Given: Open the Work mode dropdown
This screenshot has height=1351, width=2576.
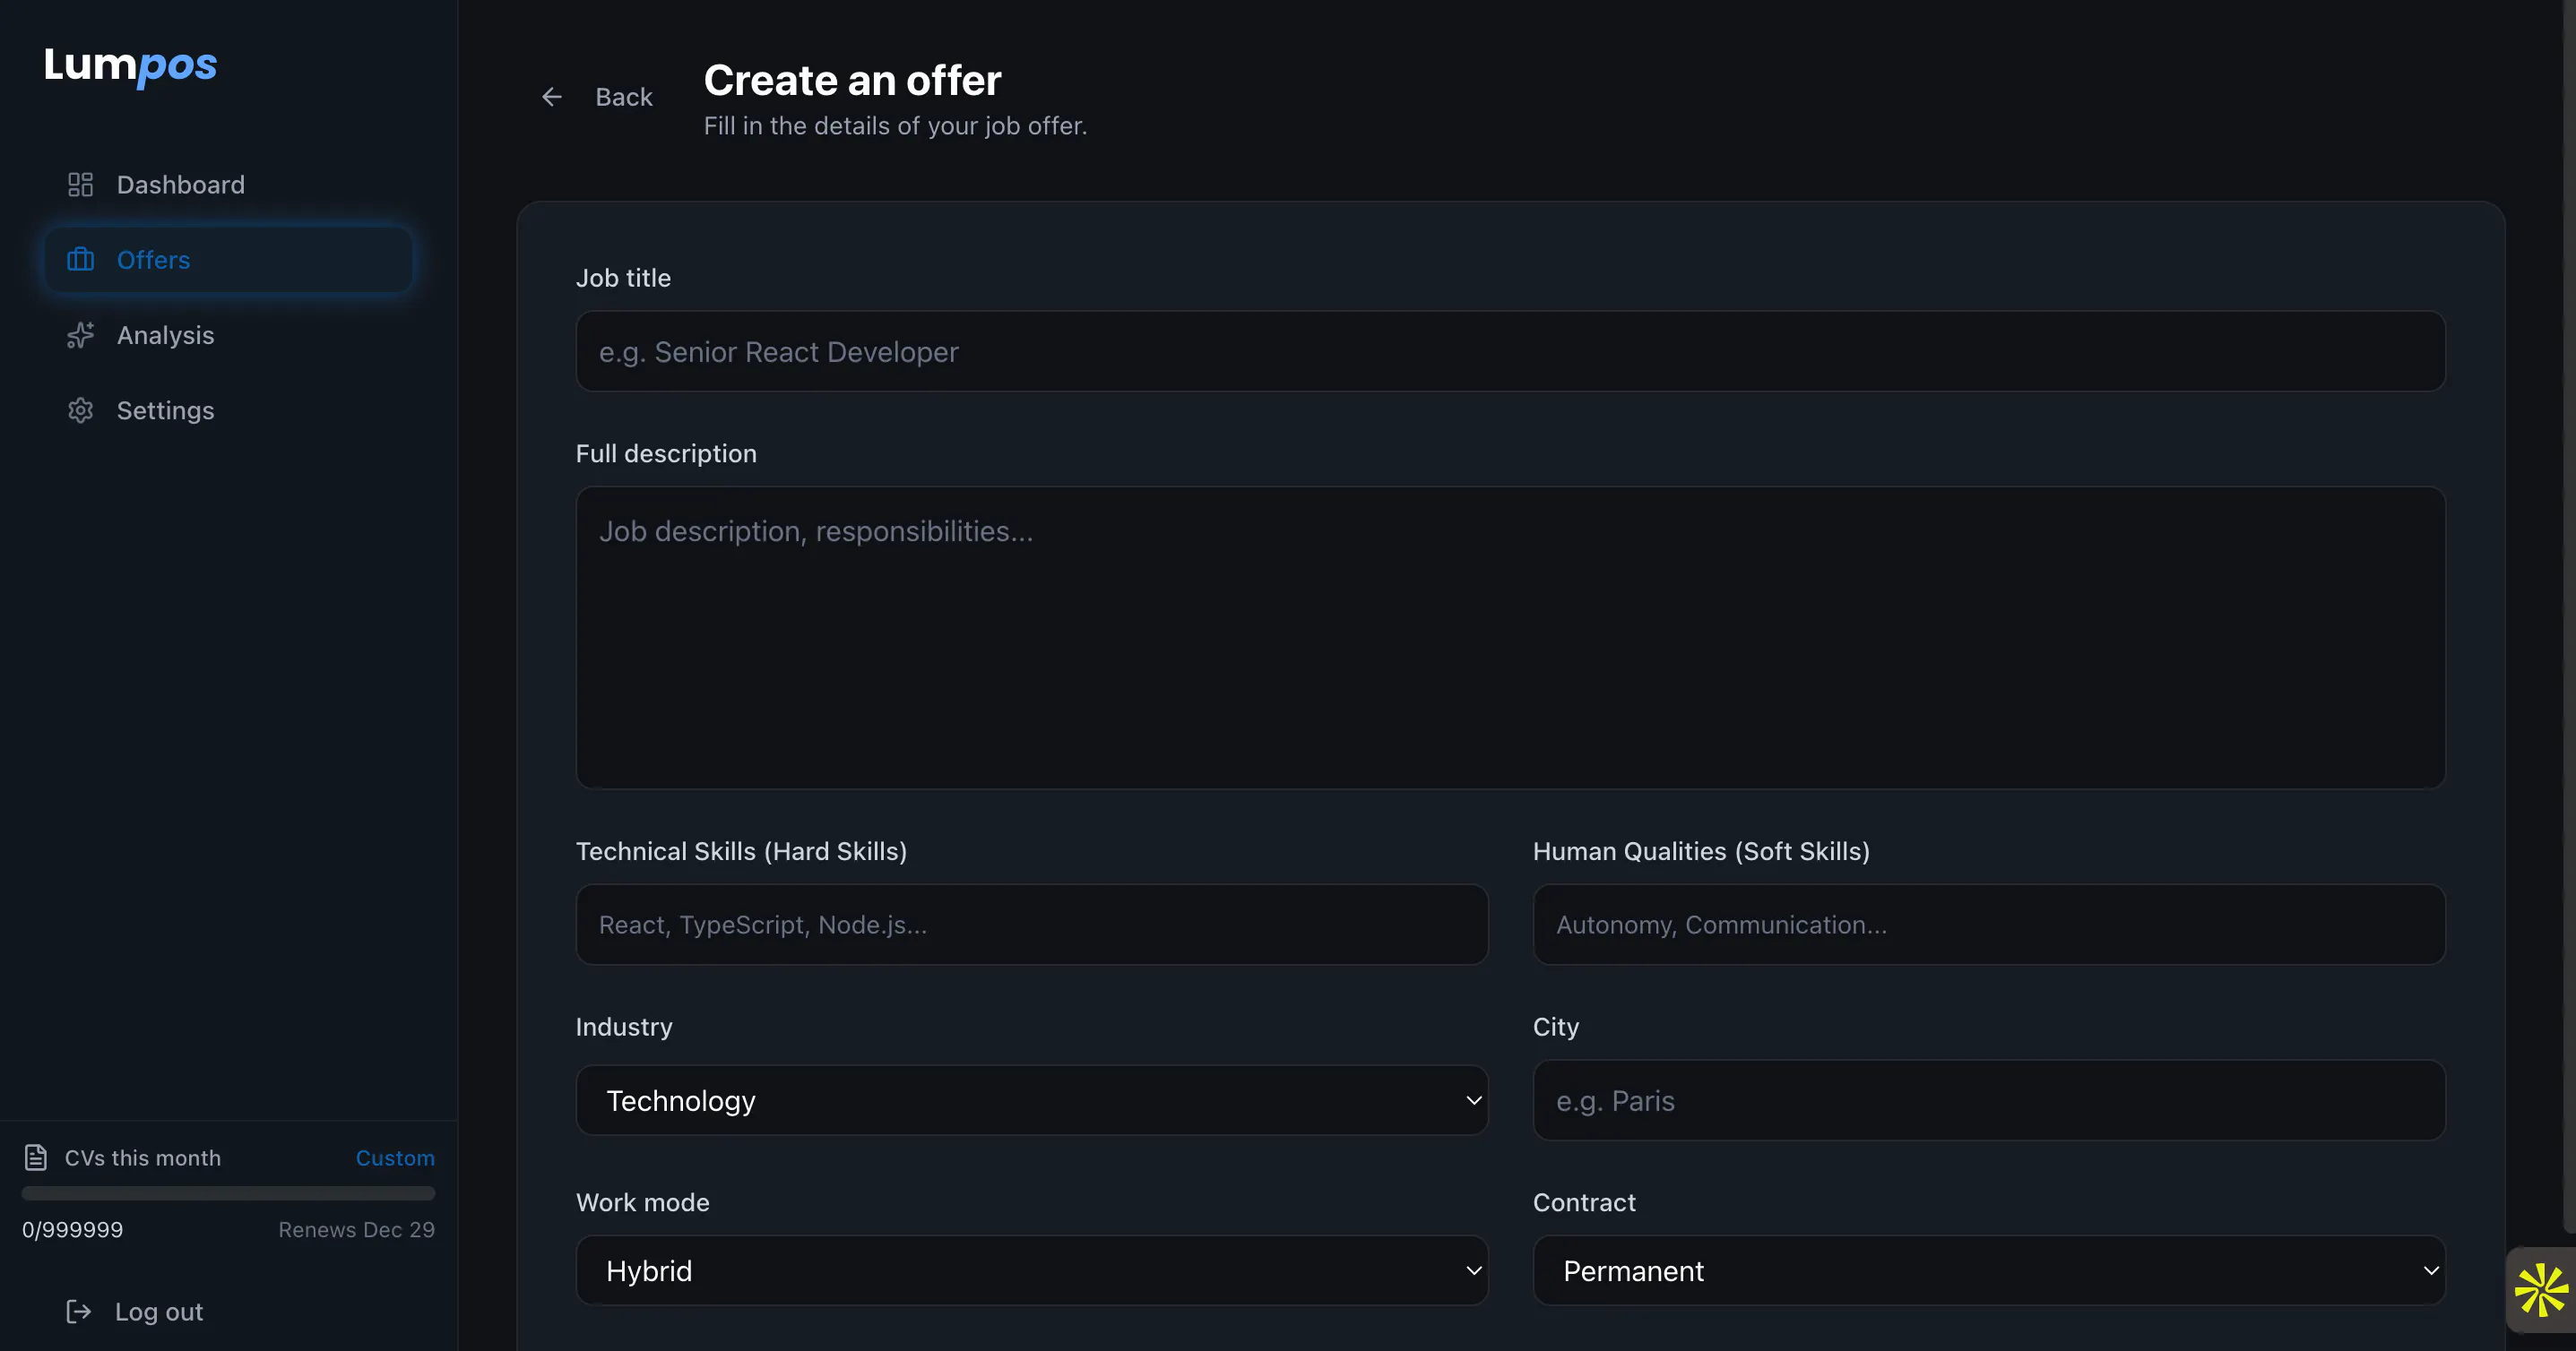Looking at the screenshot, I should pyautogui.click(x=1032, y=1270).
